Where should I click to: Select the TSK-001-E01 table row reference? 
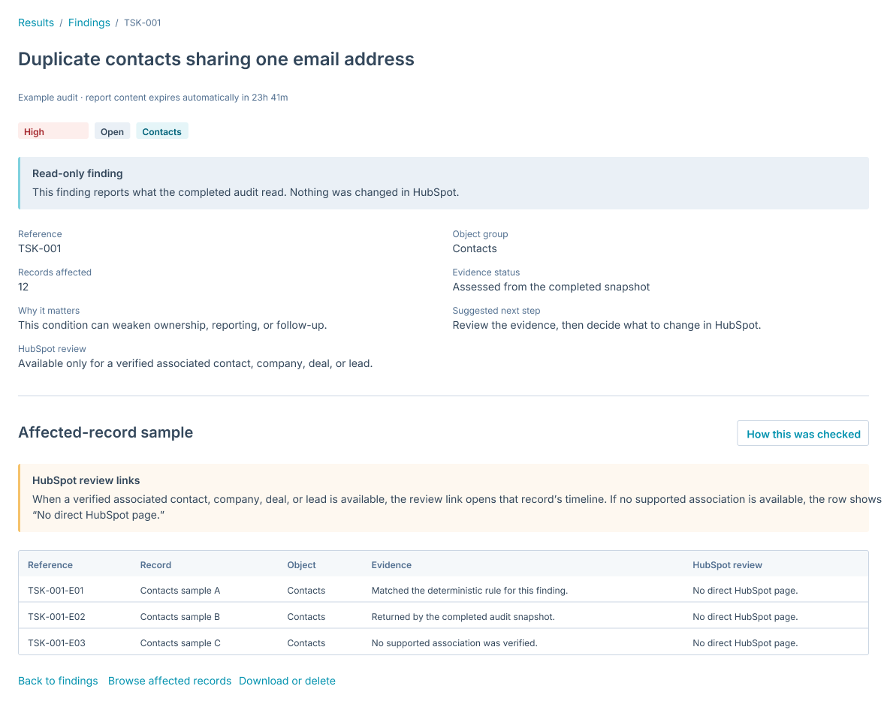[56, 591]
